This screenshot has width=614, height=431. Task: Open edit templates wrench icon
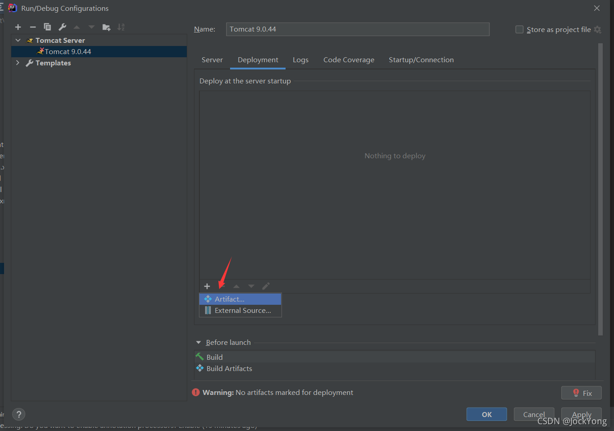pyautogui.click(x=62, y=27)
